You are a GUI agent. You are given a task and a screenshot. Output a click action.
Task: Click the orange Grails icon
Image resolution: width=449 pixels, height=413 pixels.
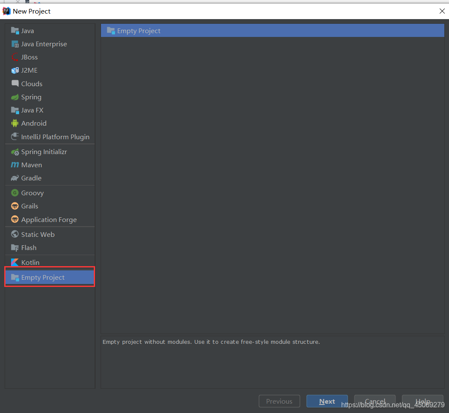coord(15,206)
